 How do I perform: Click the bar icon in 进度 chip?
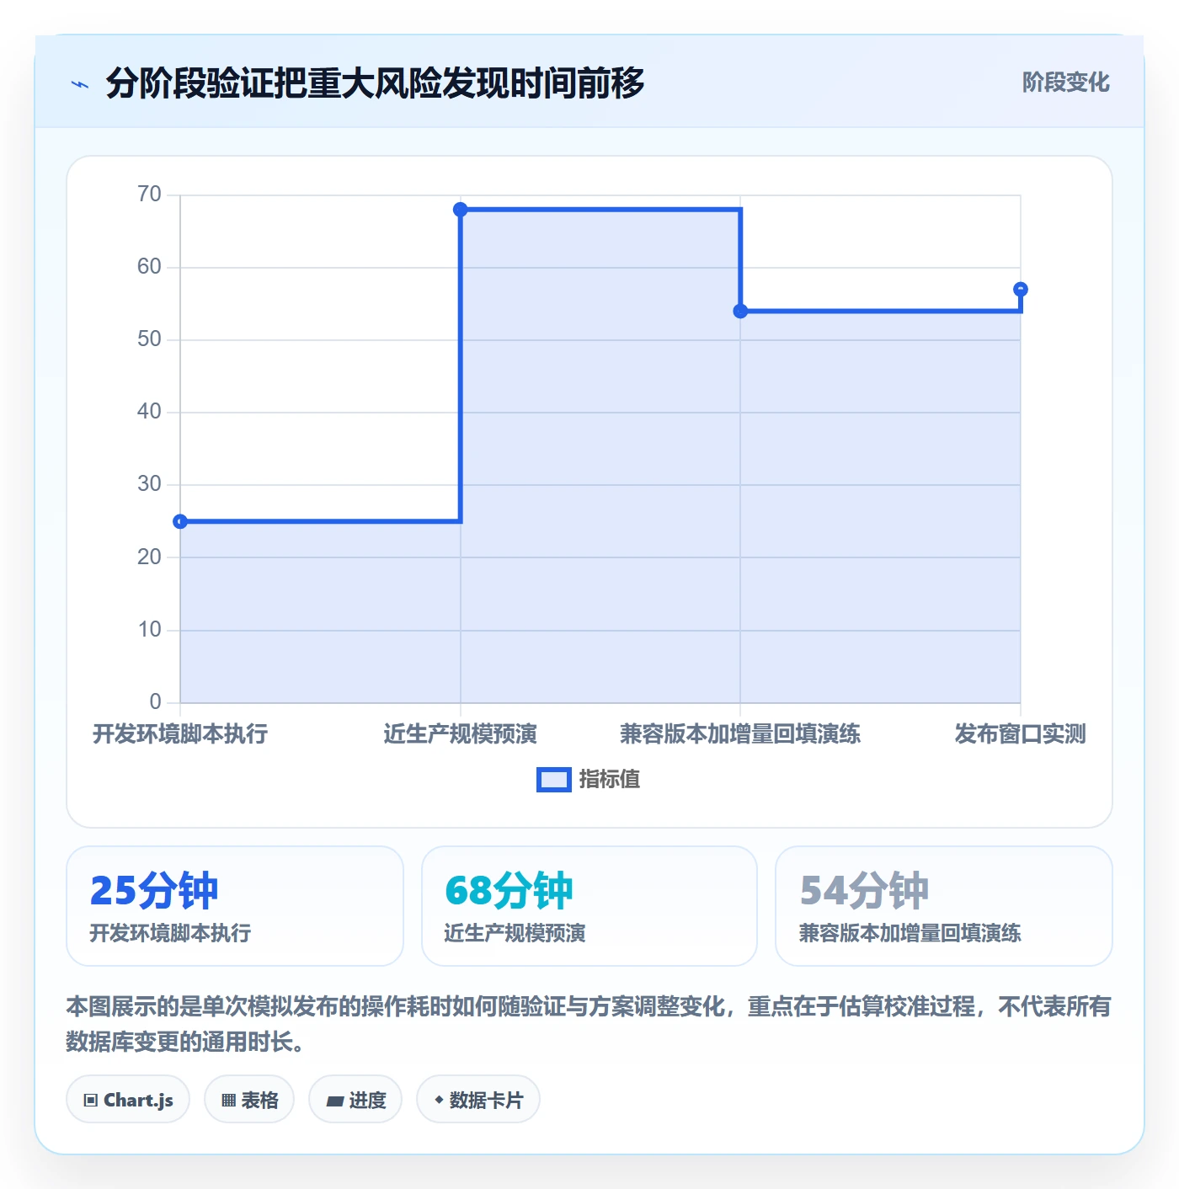[334, 1101]
